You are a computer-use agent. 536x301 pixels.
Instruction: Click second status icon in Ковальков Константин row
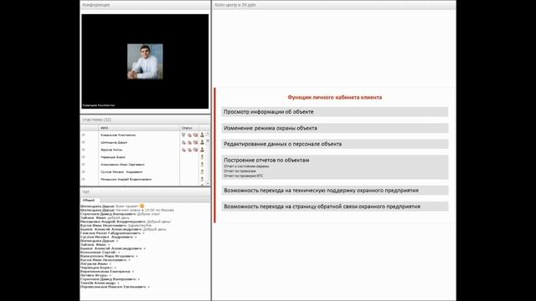tap(190, 135)
